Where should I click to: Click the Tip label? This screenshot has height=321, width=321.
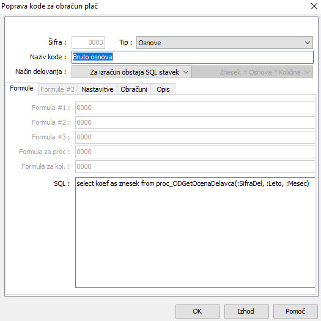pyautogui.click(x=126, y=42)
